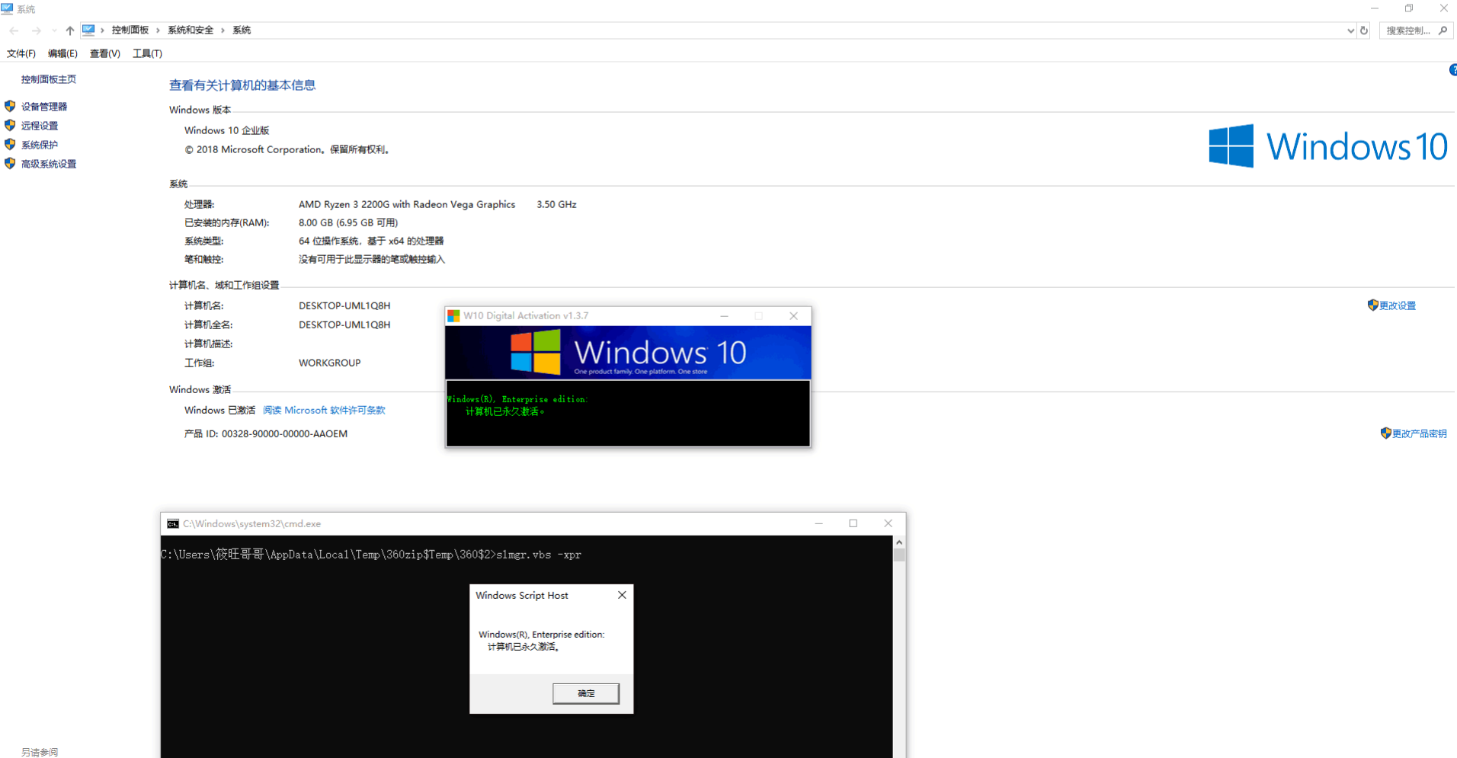Open the 工具(T) menu
1457x758 pixels.
point(147,53)
